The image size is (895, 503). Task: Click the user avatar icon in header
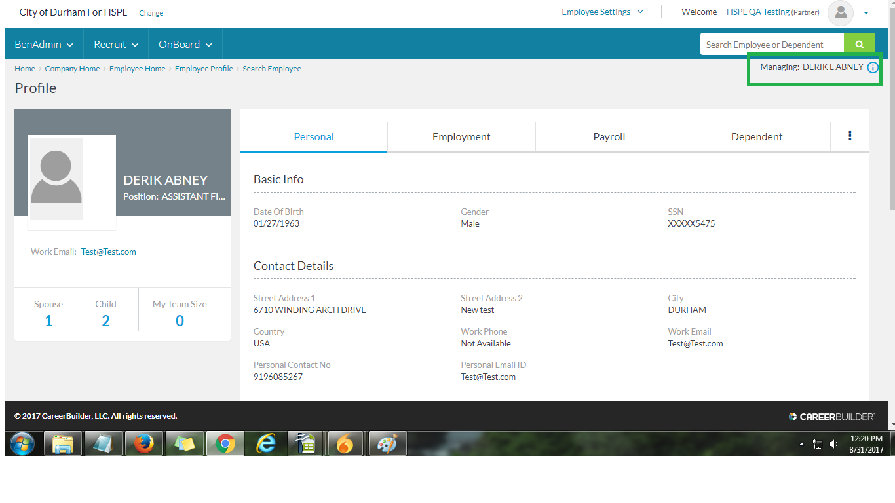click(x=841, y=12)
